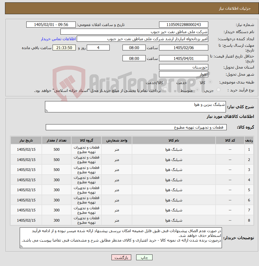Click date 1405/02/15 in row 6
259x266 pixels.
[26, 200]
